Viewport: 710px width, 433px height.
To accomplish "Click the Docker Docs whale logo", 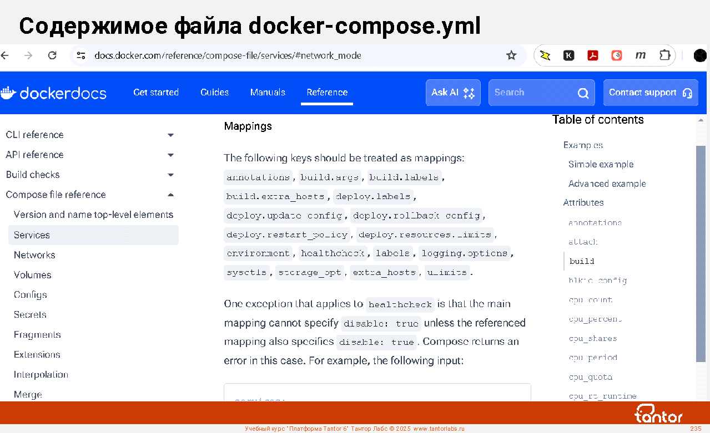I will (8, 93).
